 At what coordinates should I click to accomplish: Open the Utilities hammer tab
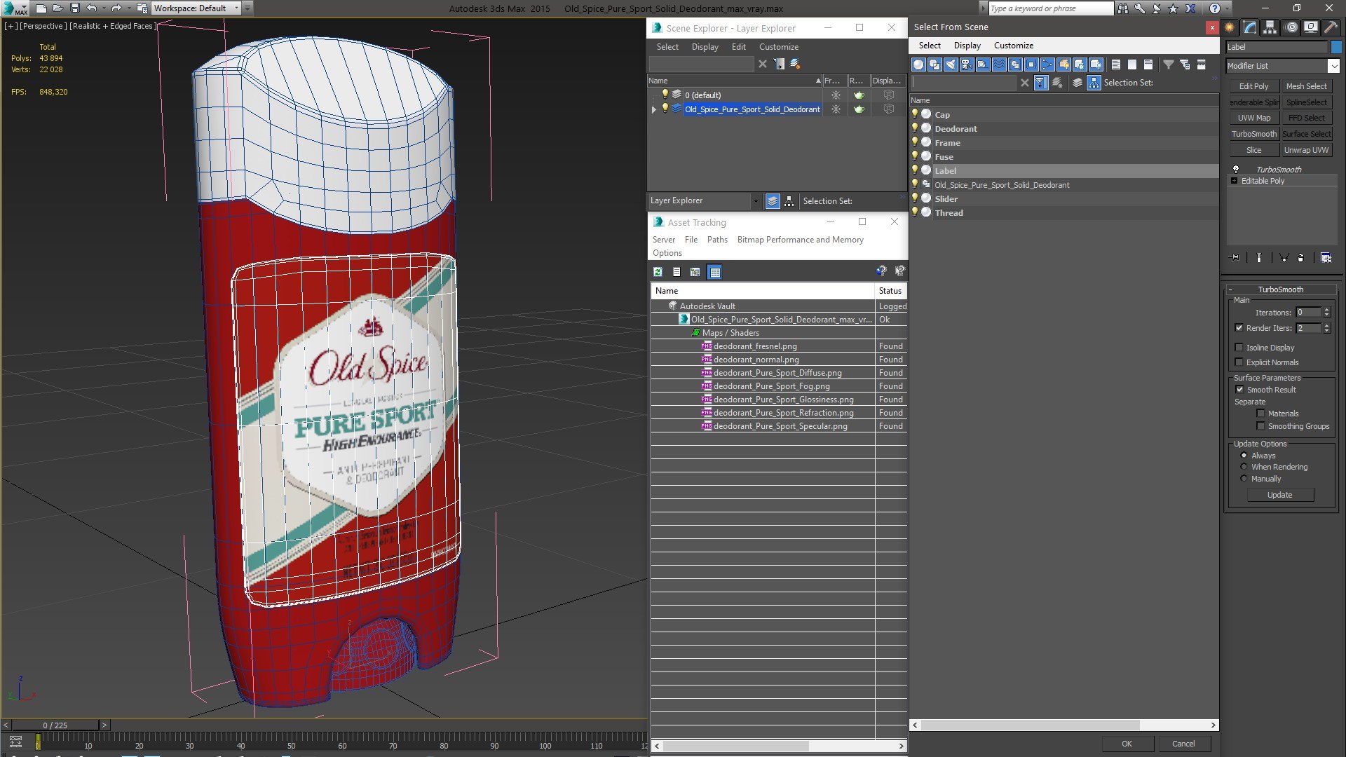pyautogui.click(x=1330, y=27)
